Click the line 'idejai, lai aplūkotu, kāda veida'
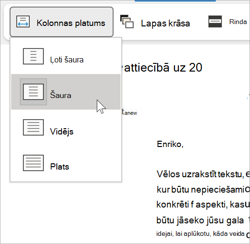Image resolution: width=250 pixels, height=244 pixels. (200, 234)
